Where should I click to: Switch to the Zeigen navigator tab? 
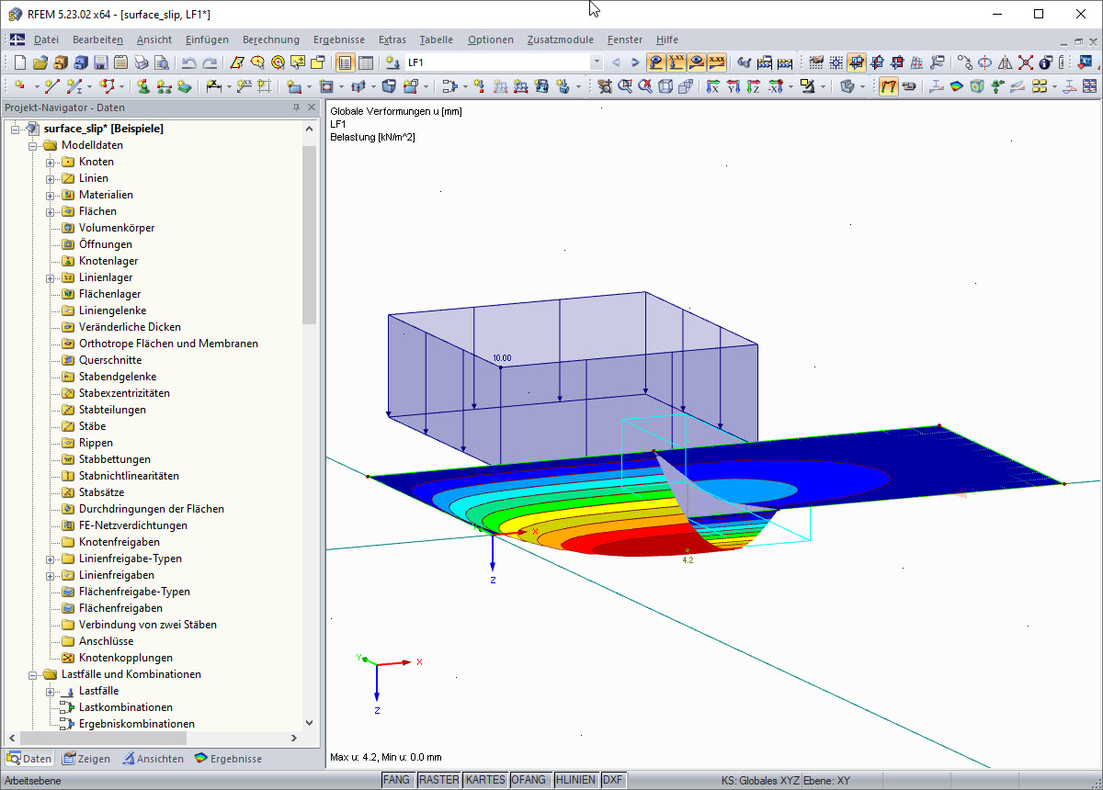(86, 759)
